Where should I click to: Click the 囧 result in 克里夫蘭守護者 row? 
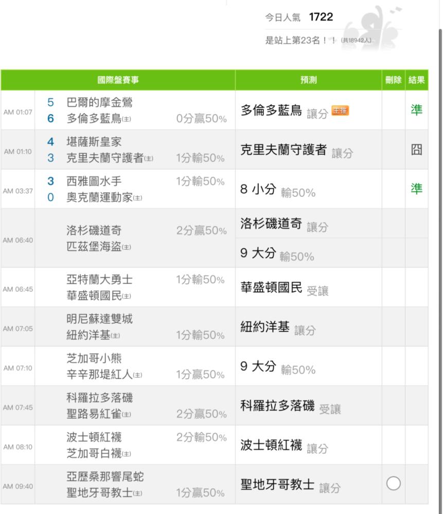[417, 150]
